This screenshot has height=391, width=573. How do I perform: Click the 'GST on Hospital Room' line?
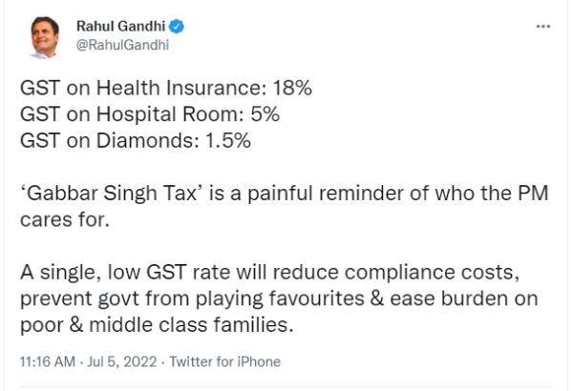(150, 114)
